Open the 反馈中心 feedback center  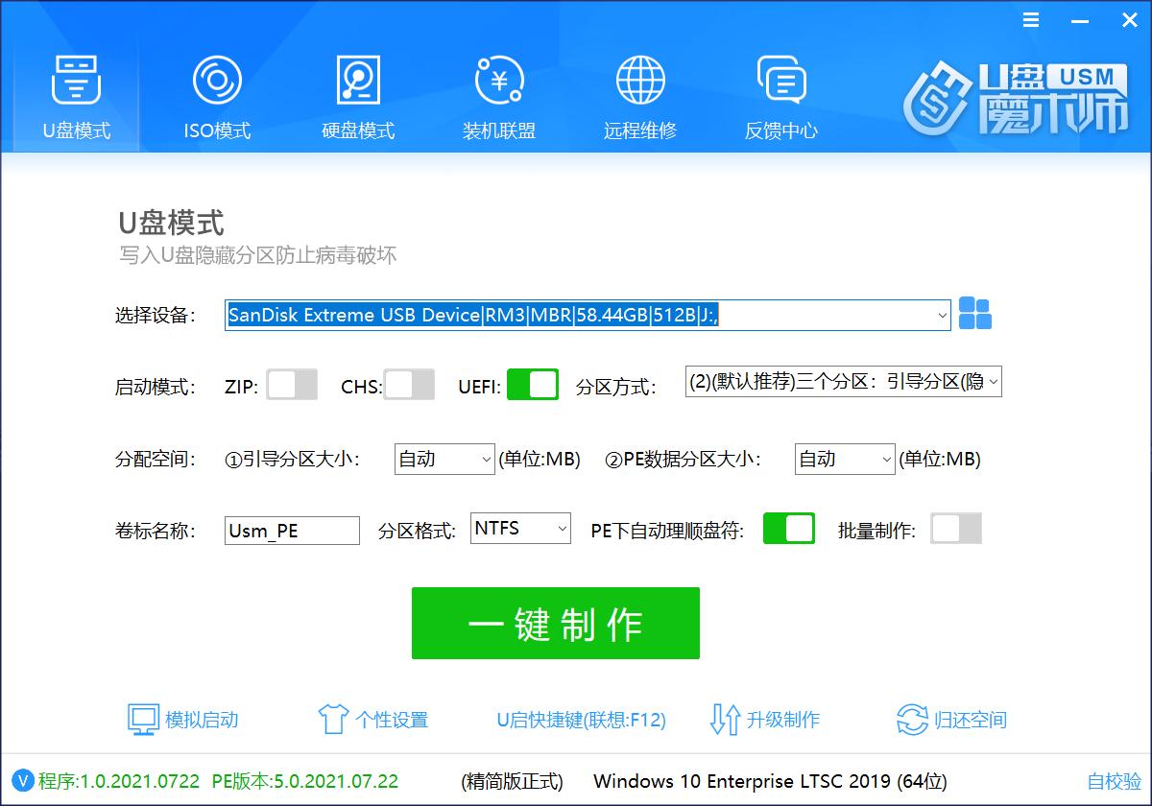pos(780,96)
